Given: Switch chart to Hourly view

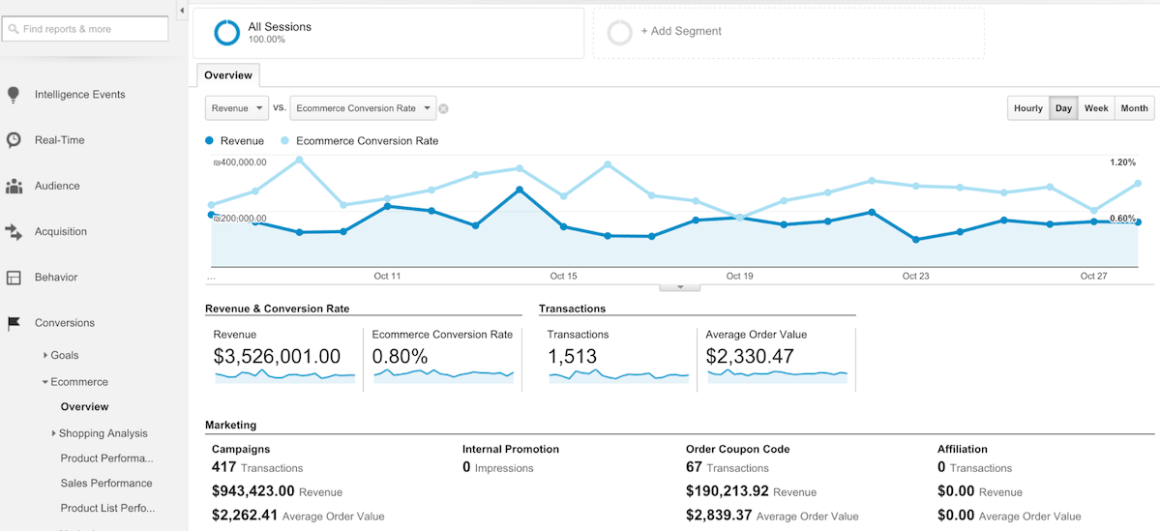Looking at the screenshot, I should (x=1028, y=108).
